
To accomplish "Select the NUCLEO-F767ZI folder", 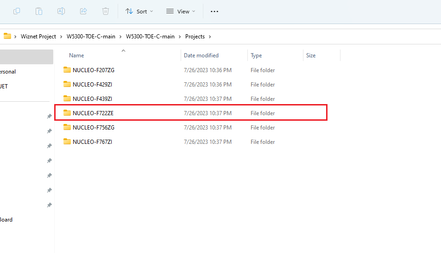I will [x=92, y=142].
